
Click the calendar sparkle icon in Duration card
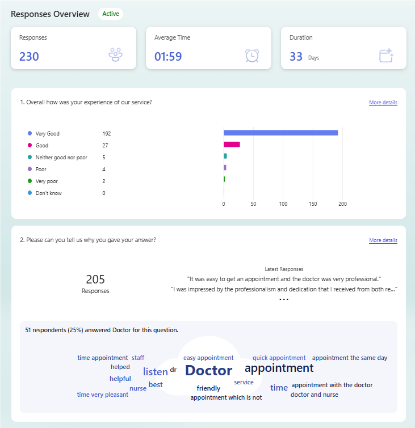(x=386, y=56)
